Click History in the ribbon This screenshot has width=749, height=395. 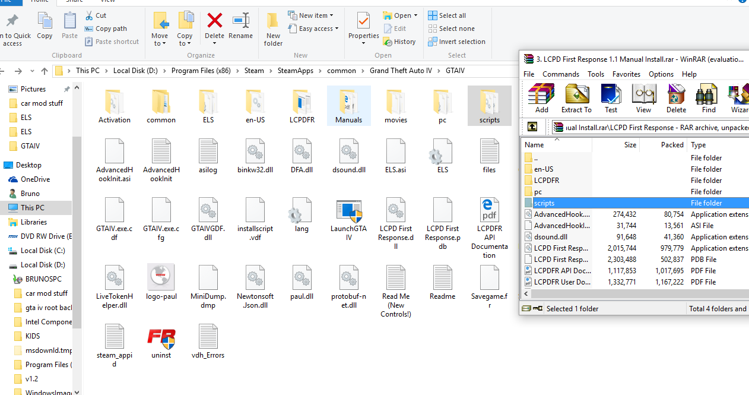[x=399, y=42]
